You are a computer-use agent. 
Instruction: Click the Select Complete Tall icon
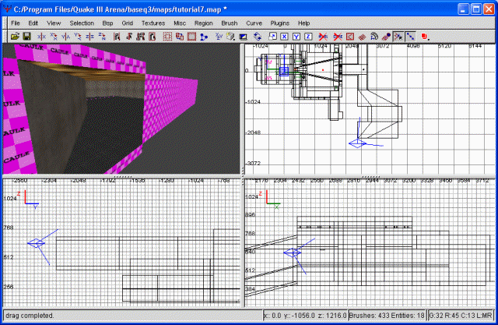pyautogui.click(x=117, y=37)
